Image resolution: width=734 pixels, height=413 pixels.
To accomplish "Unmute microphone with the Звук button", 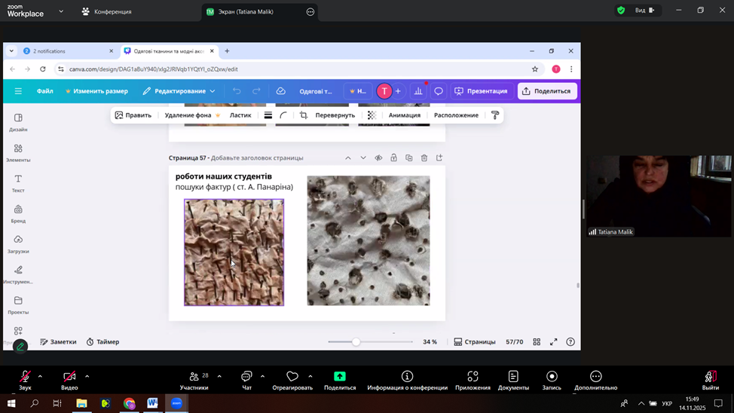I will 25,380.
